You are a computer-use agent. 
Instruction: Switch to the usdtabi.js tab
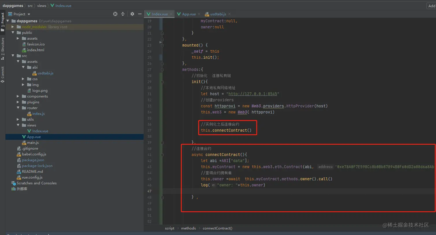(x=218, y=14)
